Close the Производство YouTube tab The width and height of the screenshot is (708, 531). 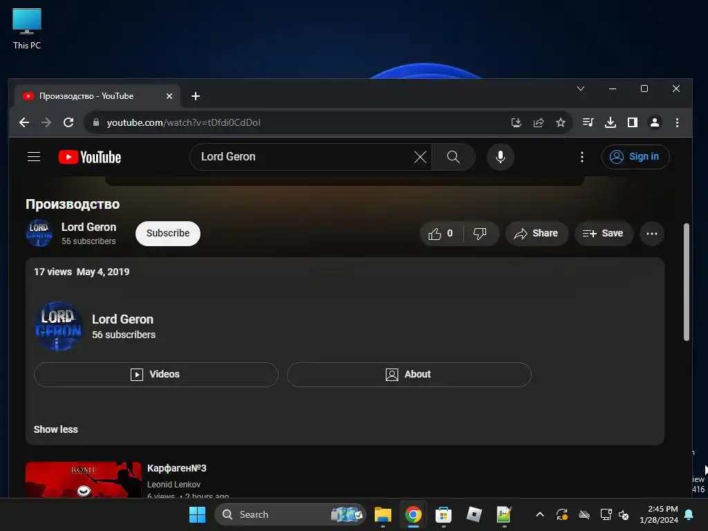coord(169,96)
